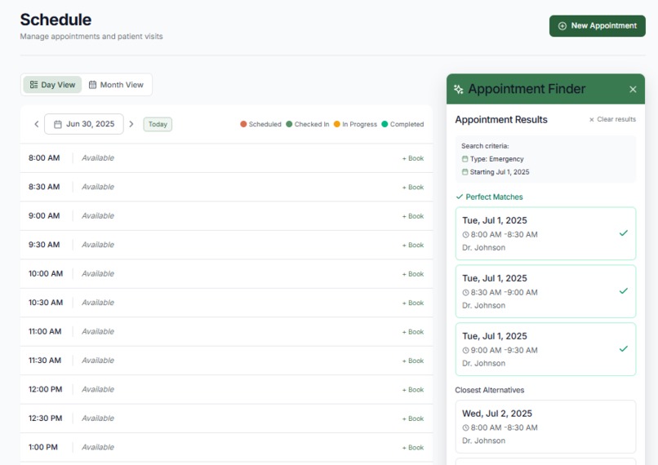Screen dimensions: 658x465
Task: Click the 'Schedule' page title
Action: tap(56, 20)
